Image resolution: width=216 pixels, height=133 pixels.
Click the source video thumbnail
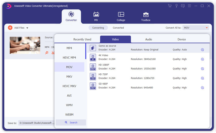click(25, 45)
